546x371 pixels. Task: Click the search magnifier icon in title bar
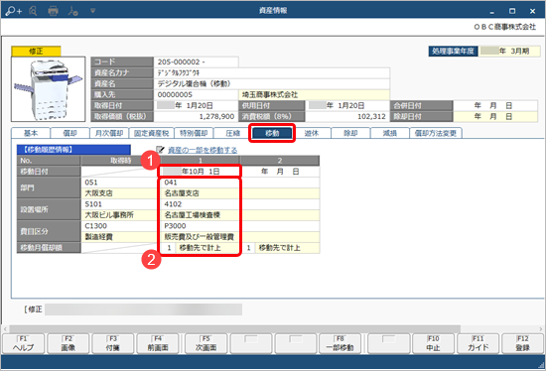[x=34, y=11]
